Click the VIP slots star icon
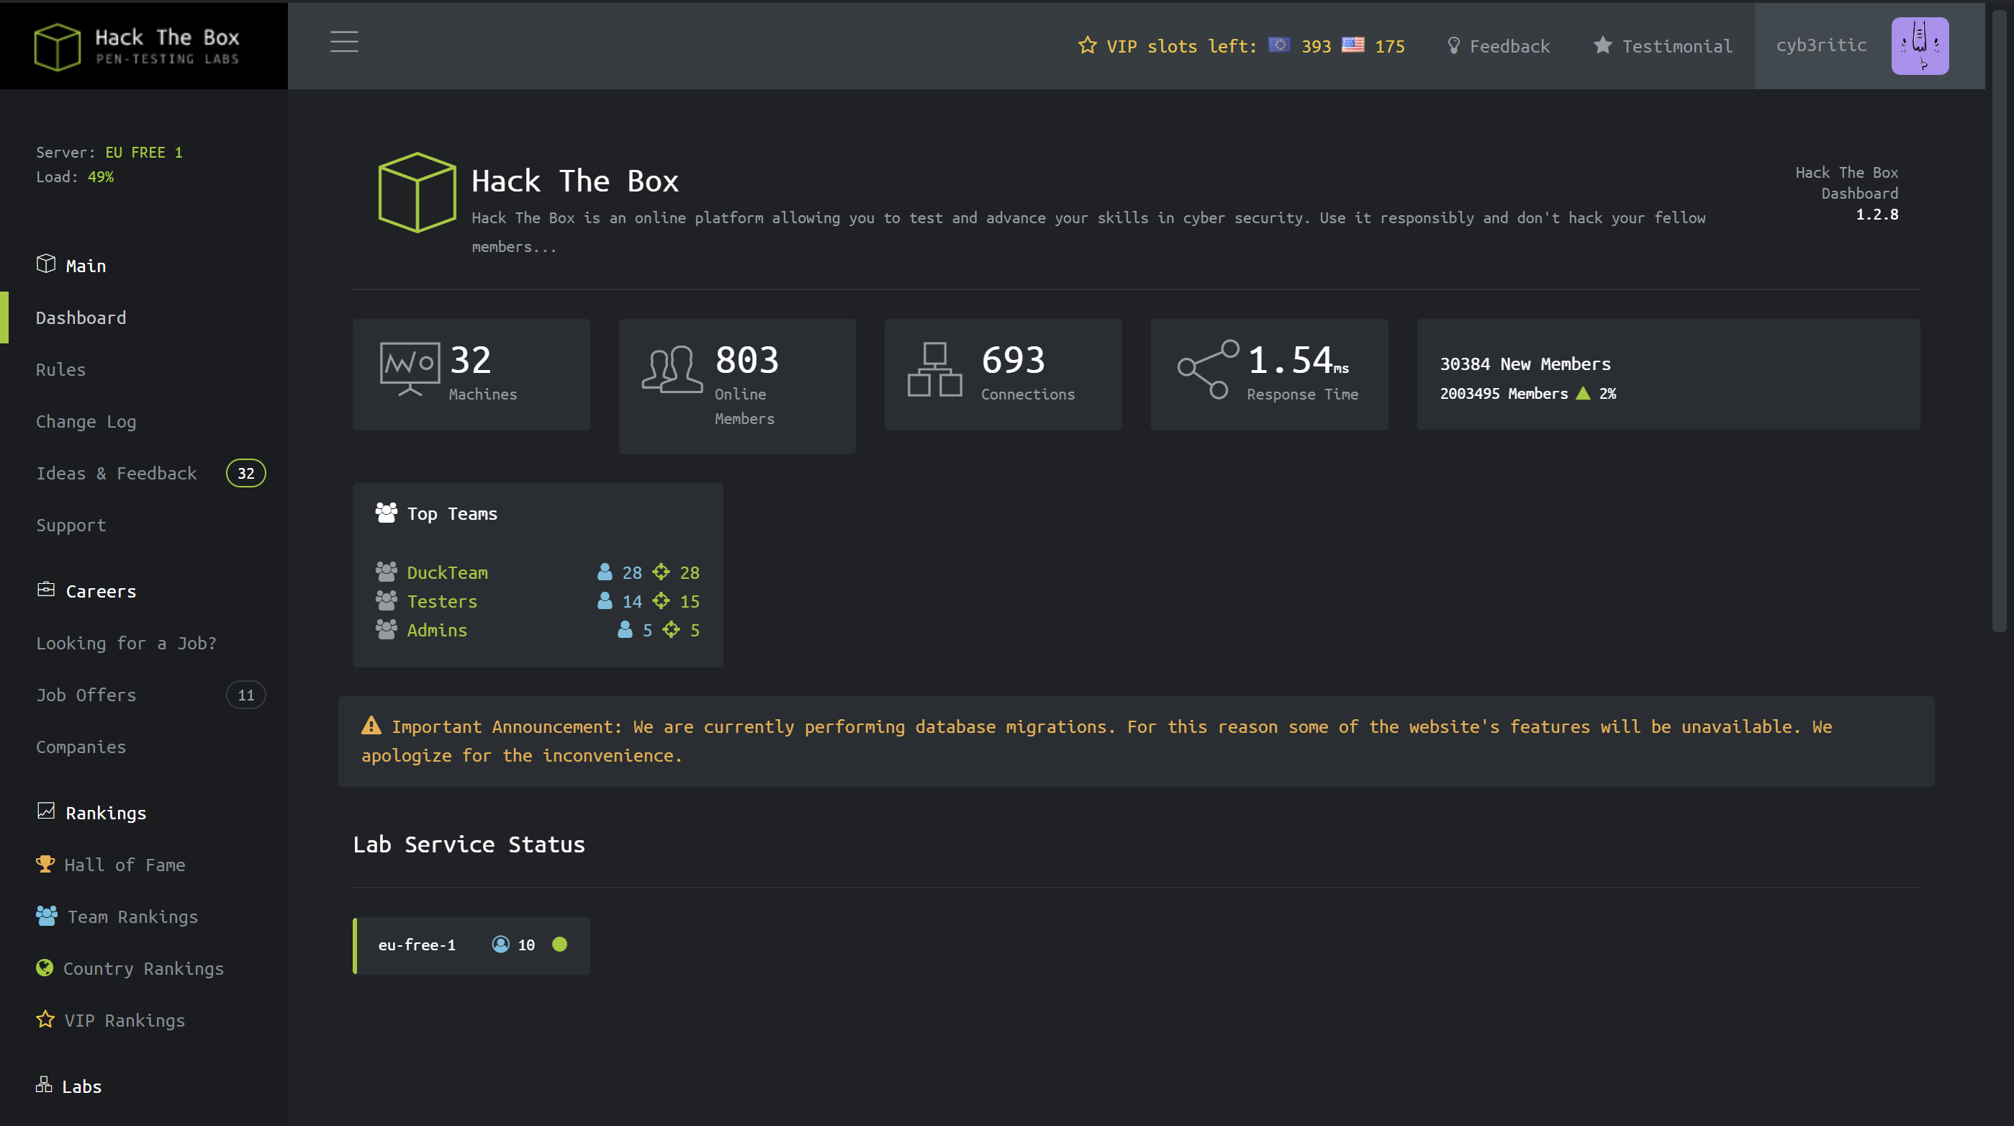This screenshot has width=2014, height=1126. point(1087,45)
